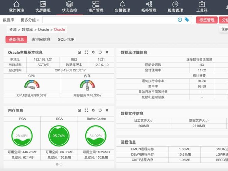Click 语句执行命中率 value 94.36
This screenshot has width=228, height=171.
click(202, 81)
